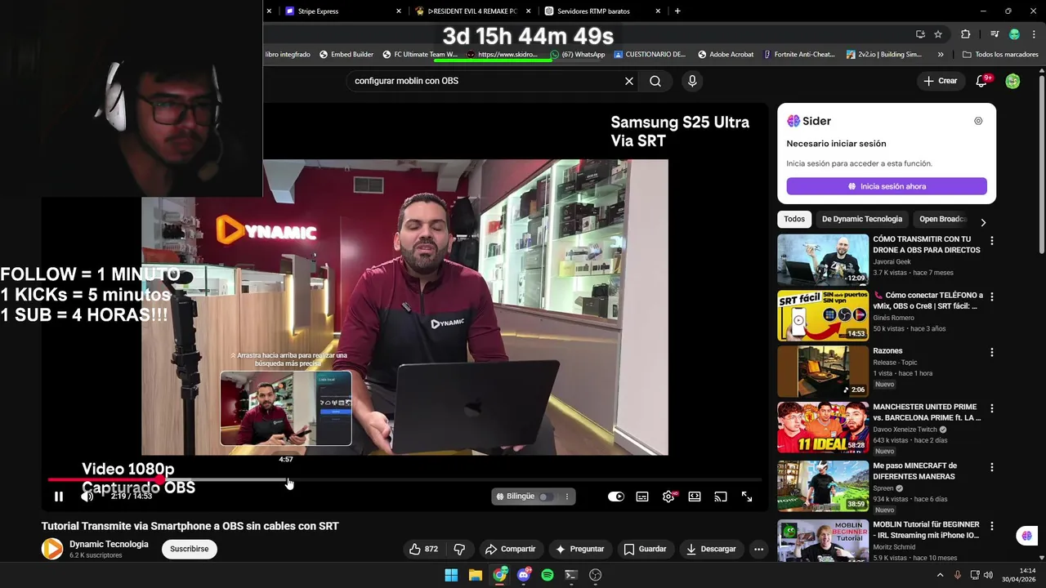Image resolution: width=1046 pixels, height=588 pixels.
Task: Toggle the YouTube autoplay switch in the player
Action: click(616, 497)
